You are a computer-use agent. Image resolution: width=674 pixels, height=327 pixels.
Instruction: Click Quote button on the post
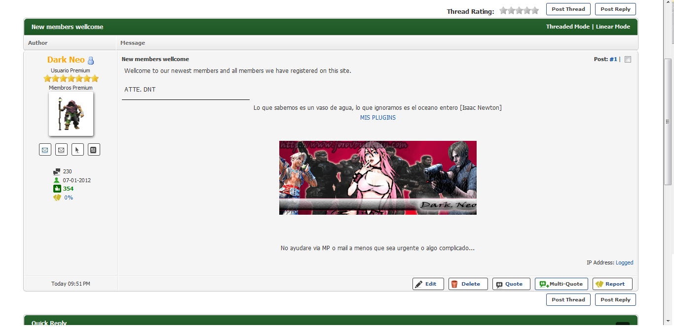[511, 284]
